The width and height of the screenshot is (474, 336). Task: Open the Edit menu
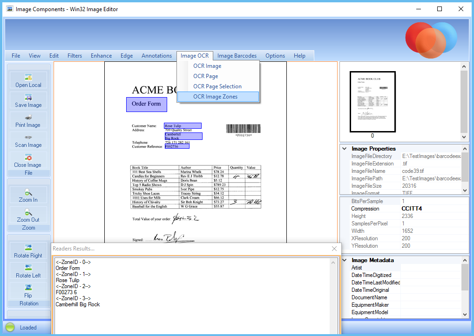[x=54, y=56]
